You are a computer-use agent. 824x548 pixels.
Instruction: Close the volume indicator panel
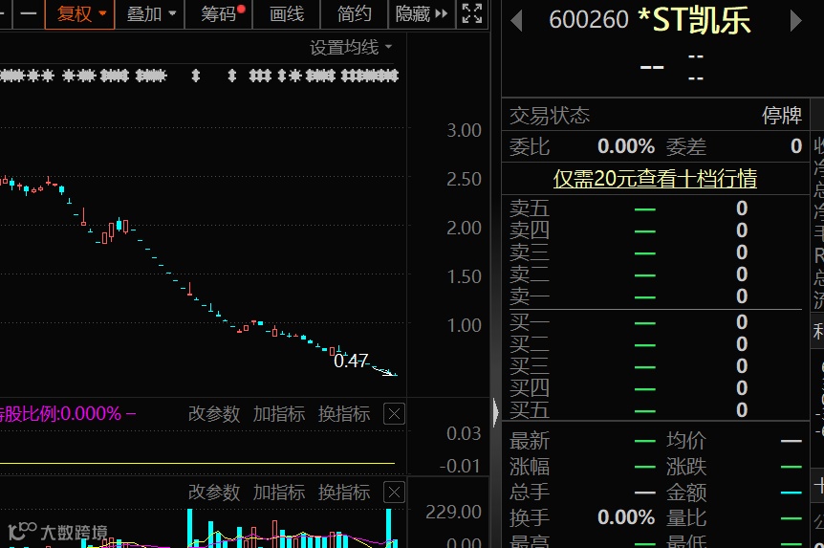(x=394, y=493)
